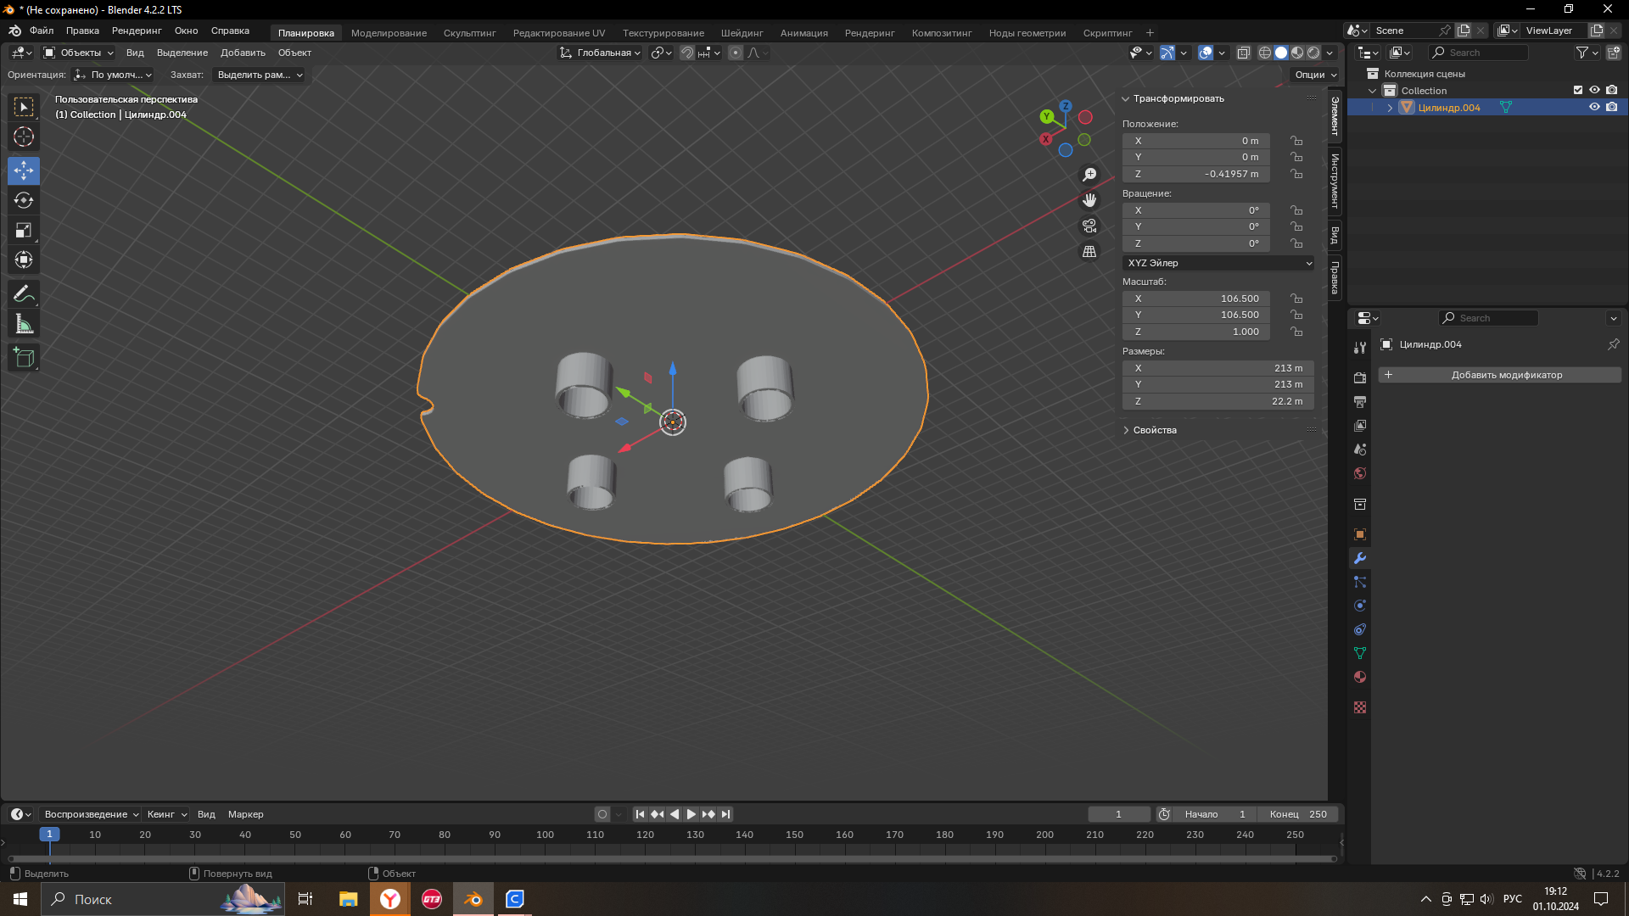Lock the X position value
This screenshot has height=916, width=1629.
(1296, 141)
